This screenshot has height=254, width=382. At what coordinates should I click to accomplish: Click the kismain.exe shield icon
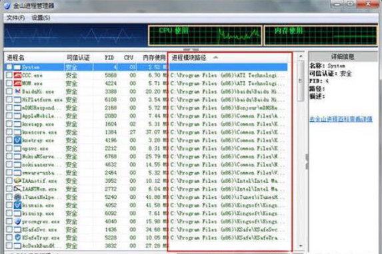coord(17,205)
